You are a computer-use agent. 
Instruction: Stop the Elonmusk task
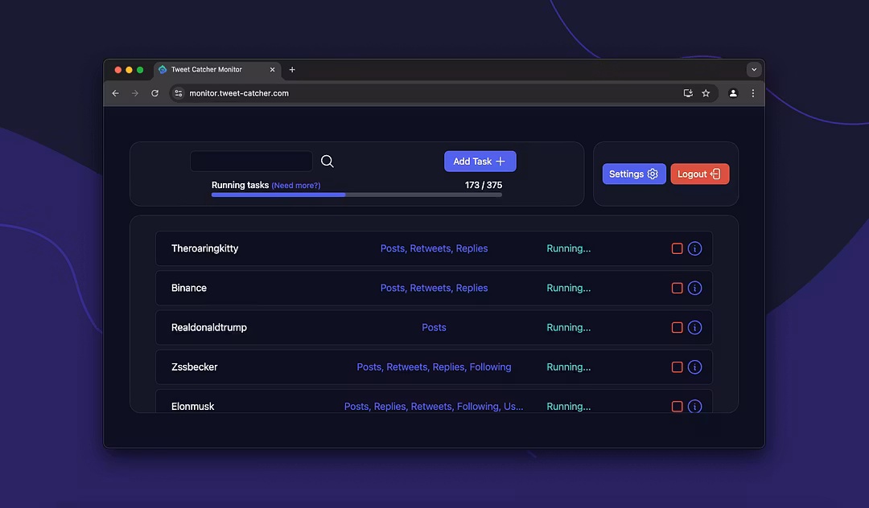click(x=677, y=406)
